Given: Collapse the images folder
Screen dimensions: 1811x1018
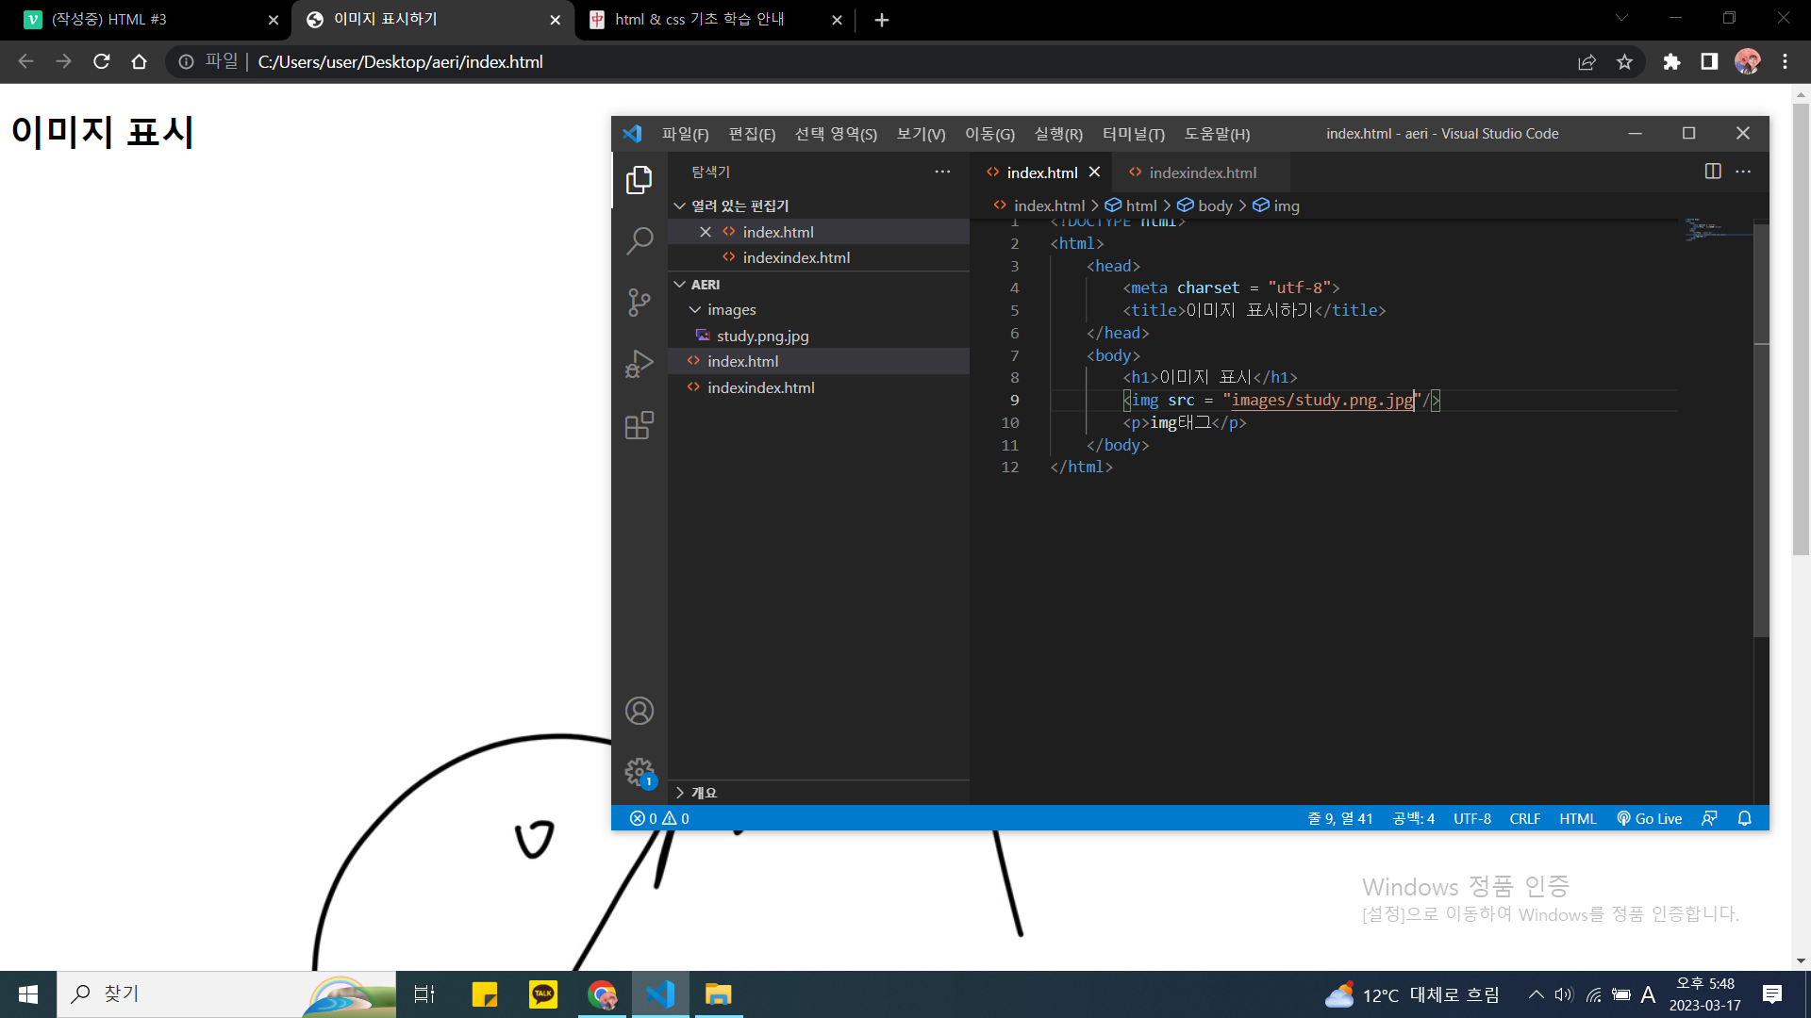Looking at the screenshot, I should [x=731, y=309].
